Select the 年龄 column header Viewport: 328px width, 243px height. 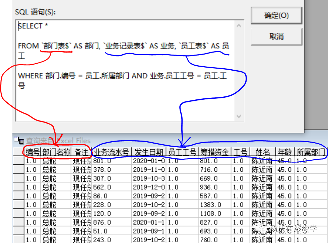click(285, 152)
